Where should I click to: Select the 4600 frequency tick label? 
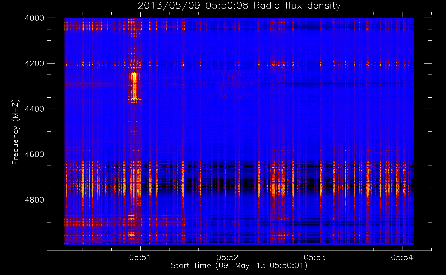[x=34, y=154]
